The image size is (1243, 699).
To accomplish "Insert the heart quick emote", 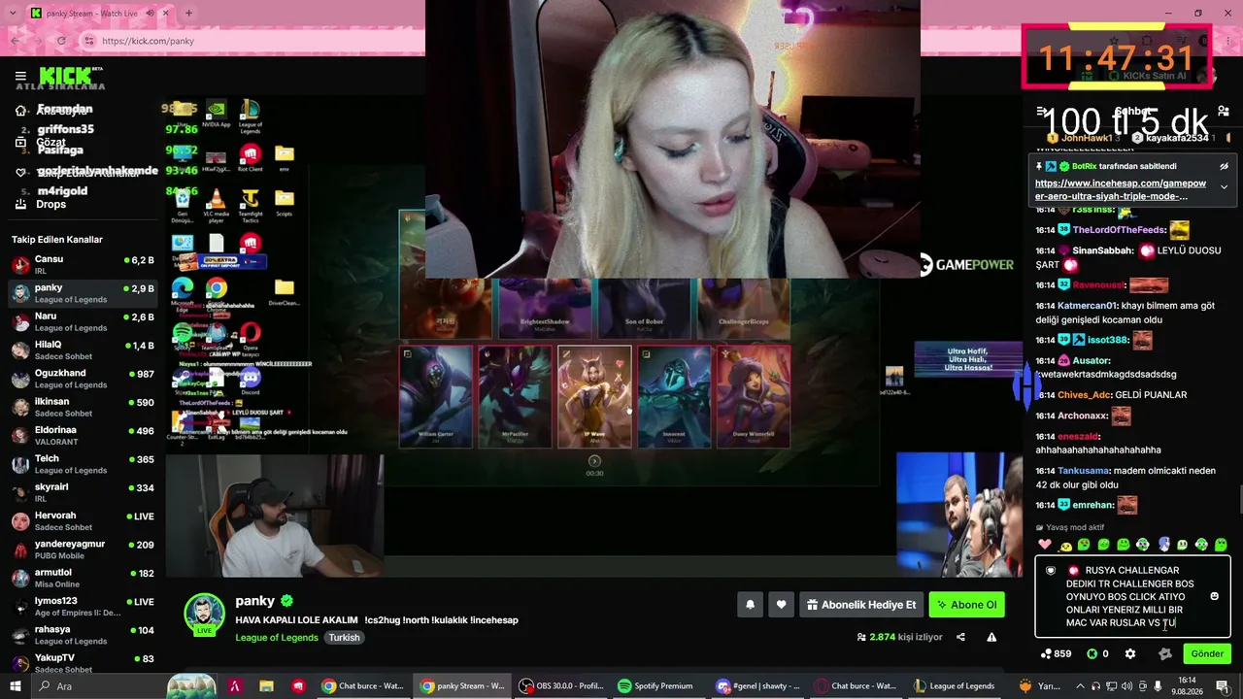I will pyautogui.click(x=1045, y=545).
